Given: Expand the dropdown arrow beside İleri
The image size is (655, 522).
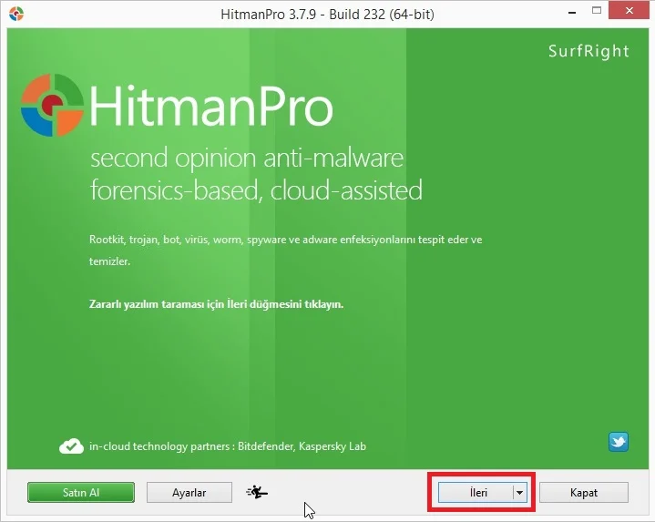Looking at the screenshot, I should 519,493.
